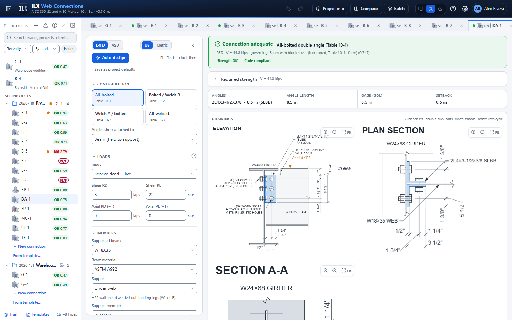The width and height of the screenshot is (512, 320).
Task: Add a new project with the plus icon
Action: coord(36,26)
